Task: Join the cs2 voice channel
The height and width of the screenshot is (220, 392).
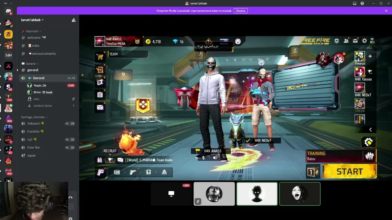Action: [48, 139]
